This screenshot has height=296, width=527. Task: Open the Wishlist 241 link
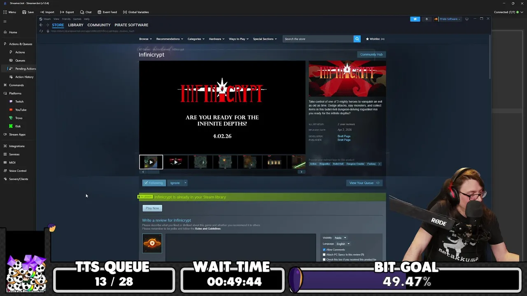[375, 39]
